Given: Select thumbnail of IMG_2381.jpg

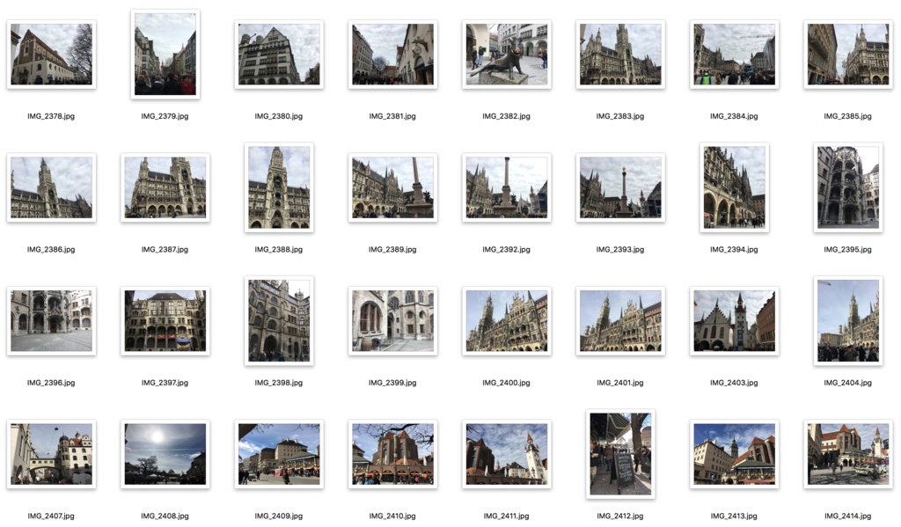Looking at the screenshot, I should pyautogui.click(x=392, y=55).
